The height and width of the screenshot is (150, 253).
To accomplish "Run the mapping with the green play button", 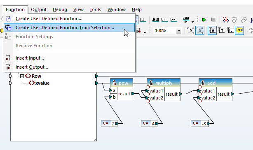I will click(204, 20).
